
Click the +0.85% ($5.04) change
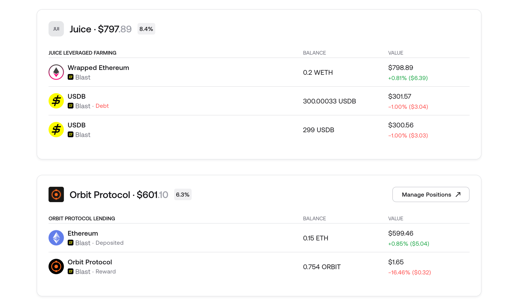(x=409, y=243)
